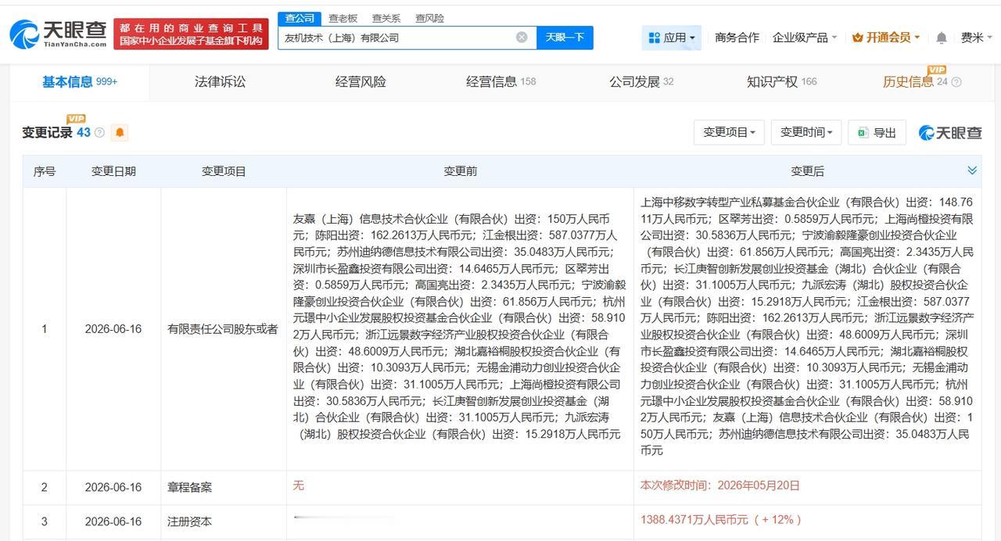Click the 无 value in row 2
Screen dimensions: 1001x541
[x=298, y=485]
